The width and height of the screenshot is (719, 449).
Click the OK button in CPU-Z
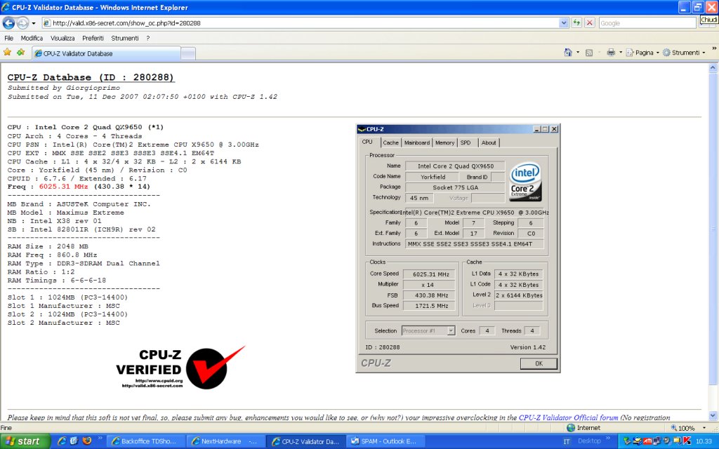(539, 363)
